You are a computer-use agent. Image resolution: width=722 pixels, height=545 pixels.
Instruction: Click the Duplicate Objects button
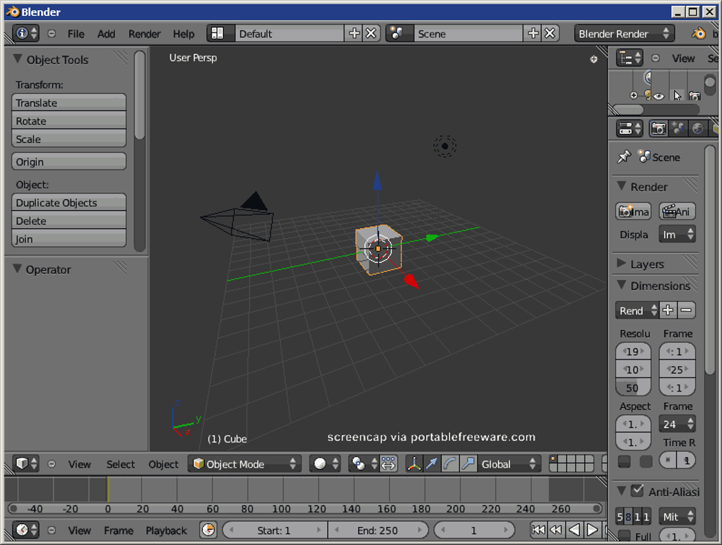[x=69, y=202]
